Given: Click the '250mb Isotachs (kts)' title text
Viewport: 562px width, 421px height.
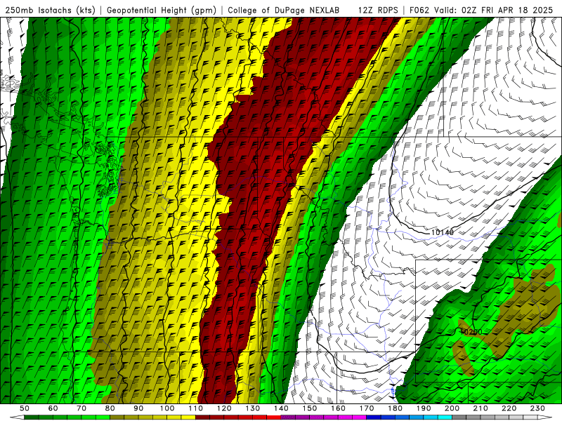Looking at the screenshot, I should point(50,11).
